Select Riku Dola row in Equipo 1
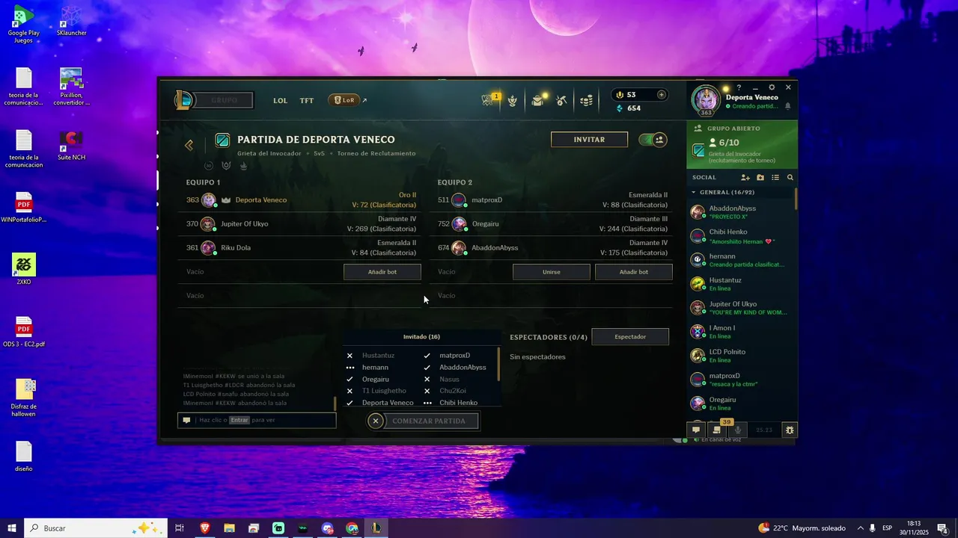Screen dimensions: 958x538 pyautogui.click(x=300, y=248)
